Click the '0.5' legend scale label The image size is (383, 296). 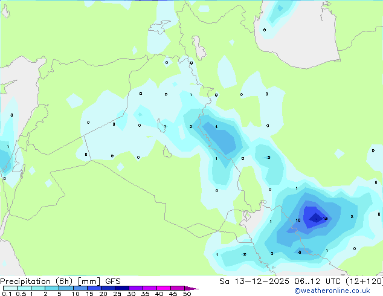(x=21, y=294)
